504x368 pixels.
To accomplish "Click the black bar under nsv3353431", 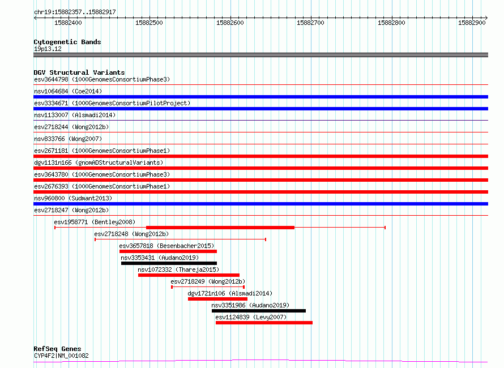I will (x=169, y=263).
